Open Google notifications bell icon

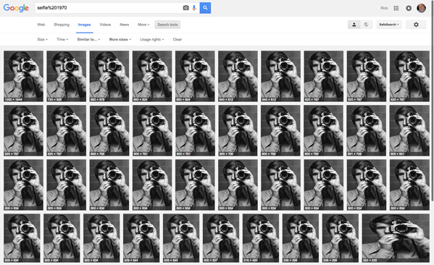[409, 8]
